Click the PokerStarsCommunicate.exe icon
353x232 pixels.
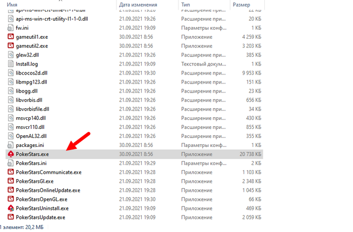11,172
